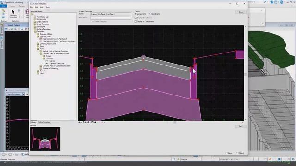Open the Rural folder

42,48
